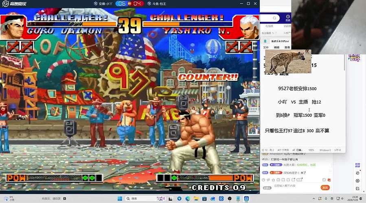366x203 pixels.
Task: Click the emulator logo at the top-left of the game window
Action: (x=14, y=4)
